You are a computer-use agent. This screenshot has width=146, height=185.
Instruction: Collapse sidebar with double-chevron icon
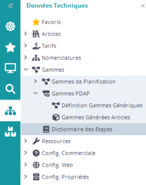(10, 6)
